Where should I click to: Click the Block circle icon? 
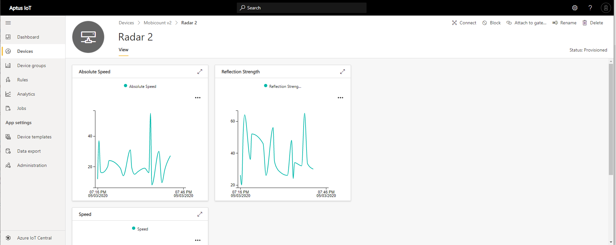point(485,23)
